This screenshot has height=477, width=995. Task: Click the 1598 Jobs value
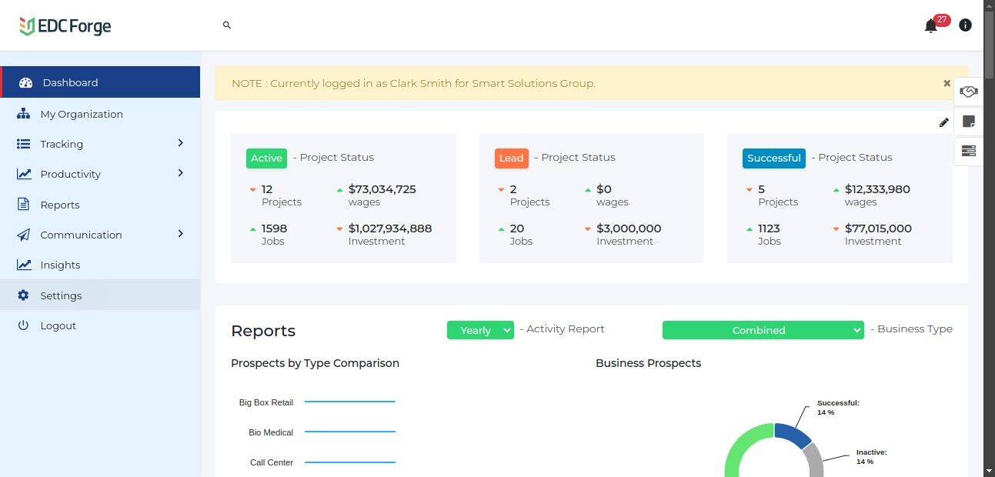pos(274,228)
